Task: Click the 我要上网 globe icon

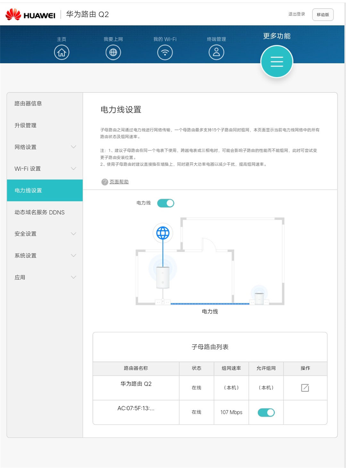Action: coord(113,52)
